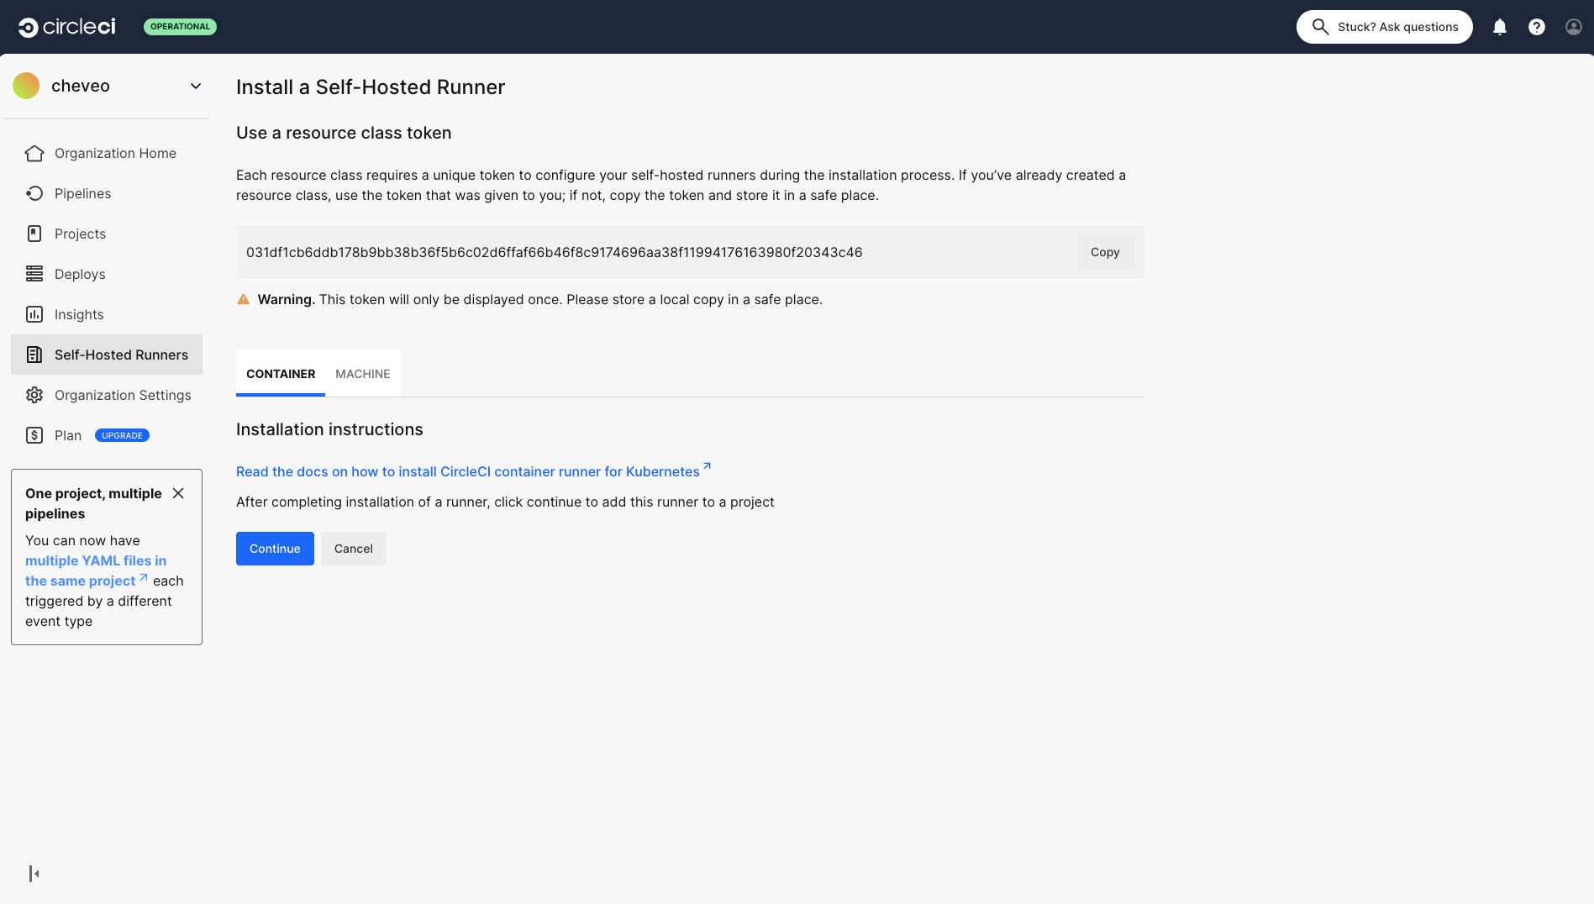Click the Insights chart icon

pos(34,314)
